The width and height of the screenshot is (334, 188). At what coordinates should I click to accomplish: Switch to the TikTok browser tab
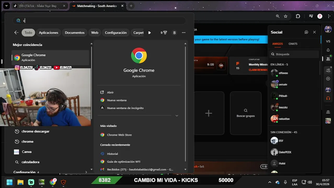point(38,6)
